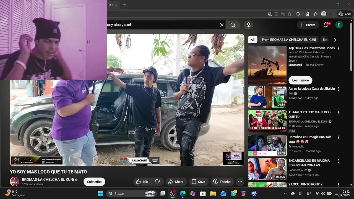Open Task View on the taskbar
The image size is (354, 199).
pos(163,193)
